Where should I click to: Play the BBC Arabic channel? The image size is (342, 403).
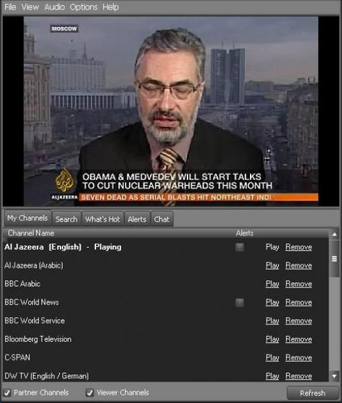coord(272,284)
